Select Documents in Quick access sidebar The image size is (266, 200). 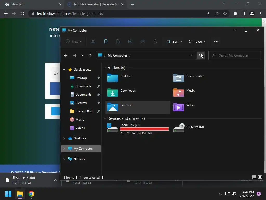coord(83,94)
